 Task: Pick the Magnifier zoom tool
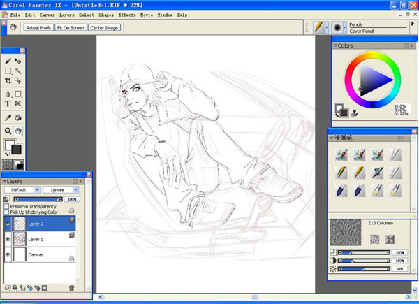click(x=8, y=130)
